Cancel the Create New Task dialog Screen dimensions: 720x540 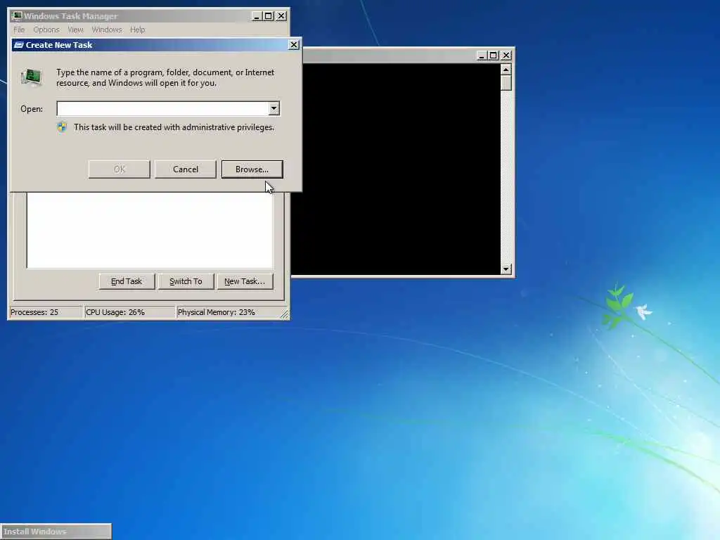click(x=186, y=169)
